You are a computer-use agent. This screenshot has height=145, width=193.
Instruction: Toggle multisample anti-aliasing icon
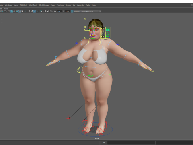[x=35, y=11]
